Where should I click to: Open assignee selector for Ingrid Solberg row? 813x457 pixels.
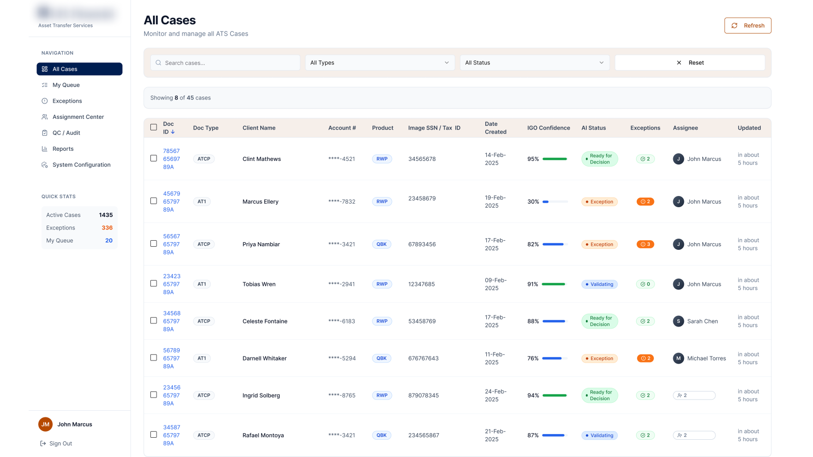click(x=694, y=396)
